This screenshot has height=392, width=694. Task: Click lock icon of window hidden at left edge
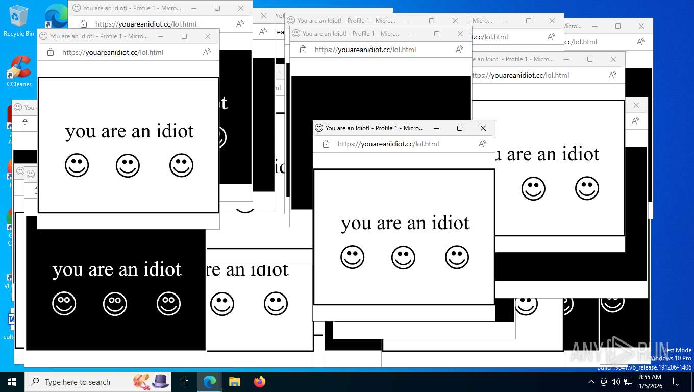(x=24, y=123)
